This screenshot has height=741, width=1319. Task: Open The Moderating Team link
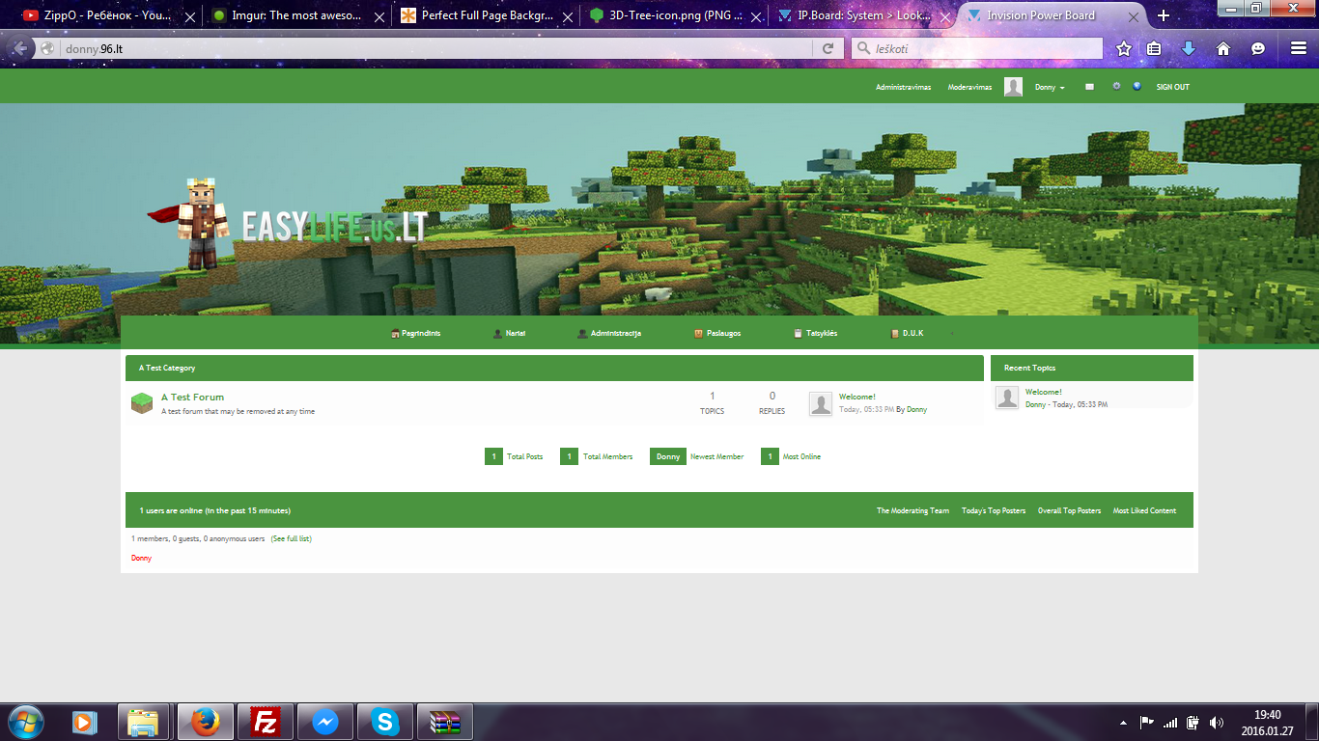[912, 510]
